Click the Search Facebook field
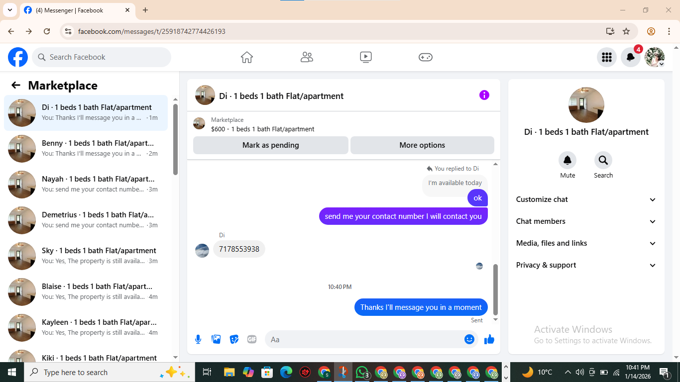 point(102,57)
